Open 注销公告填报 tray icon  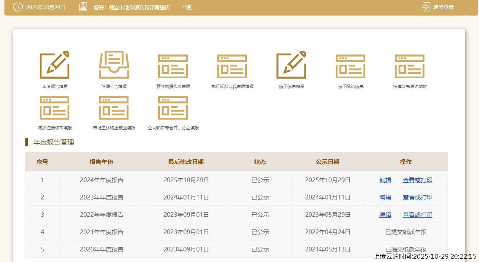pyautogui.click(x=114, y=65)
